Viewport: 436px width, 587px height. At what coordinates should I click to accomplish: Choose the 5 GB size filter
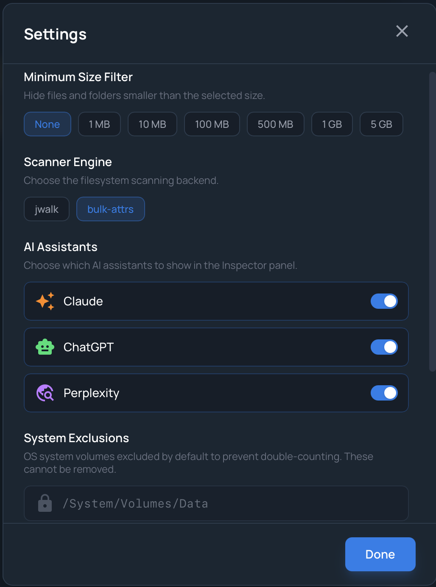click(381, 124)
